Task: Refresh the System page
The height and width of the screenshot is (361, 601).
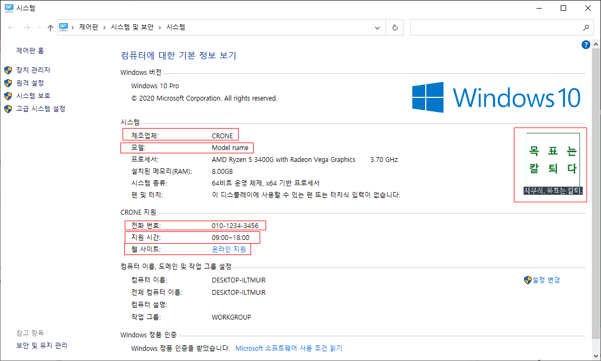Action: click(395, 27)
